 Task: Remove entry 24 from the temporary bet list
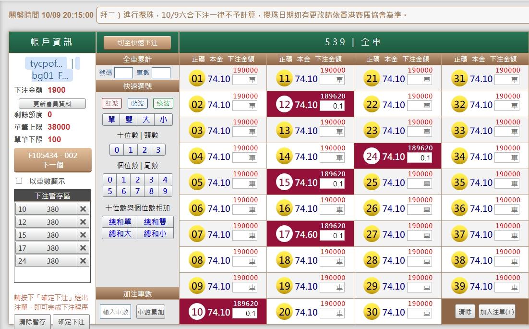click(83, 261)
